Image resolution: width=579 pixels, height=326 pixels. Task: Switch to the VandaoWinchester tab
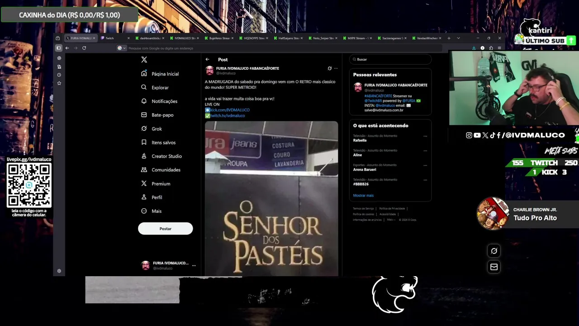pyautogui.click(x=427, y=38)
